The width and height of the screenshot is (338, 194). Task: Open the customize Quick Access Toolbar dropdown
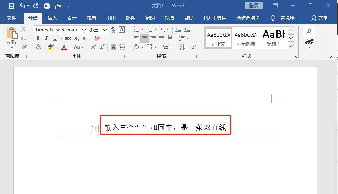point(69,6)
